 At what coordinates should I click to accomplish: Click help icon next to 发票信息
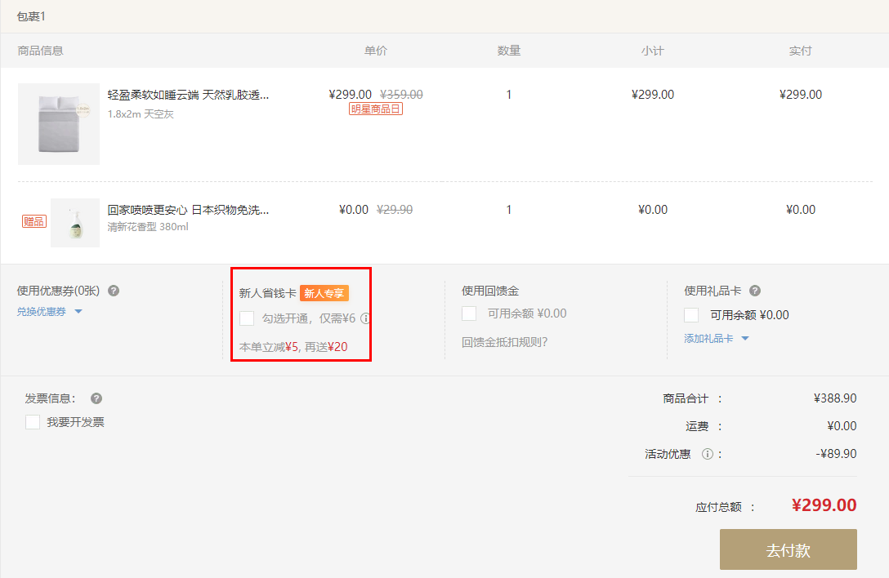[96, 398]
